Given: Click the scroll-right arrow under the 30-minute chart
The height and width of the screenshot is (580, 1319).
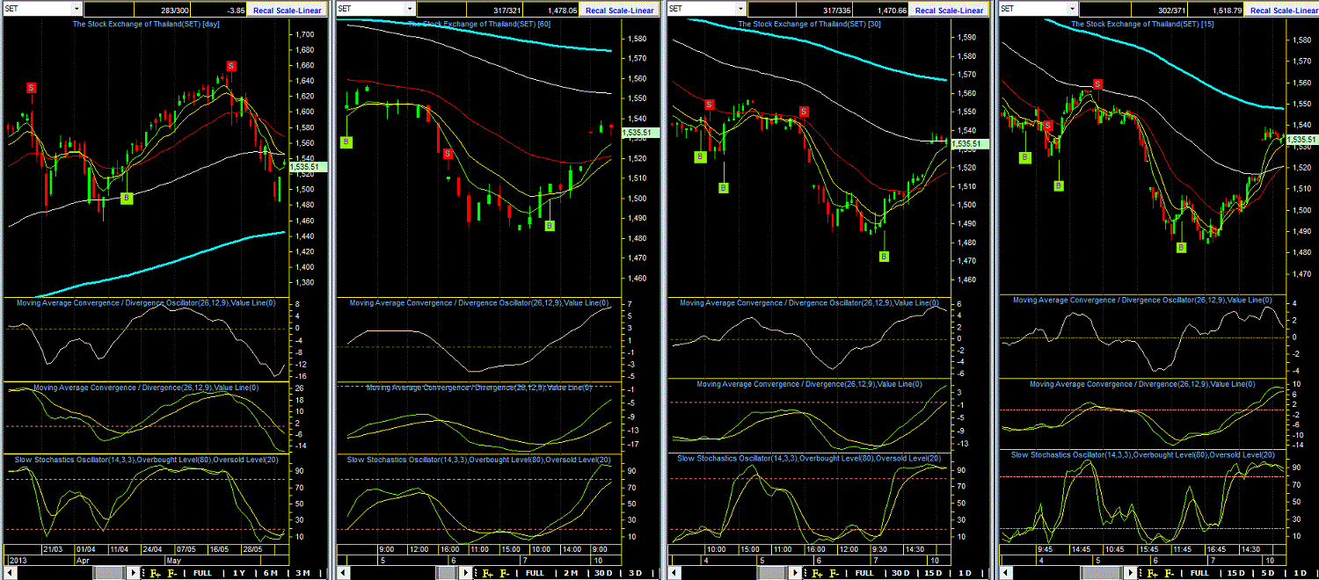Looking at the screenshot, I should tap(795, 573).
